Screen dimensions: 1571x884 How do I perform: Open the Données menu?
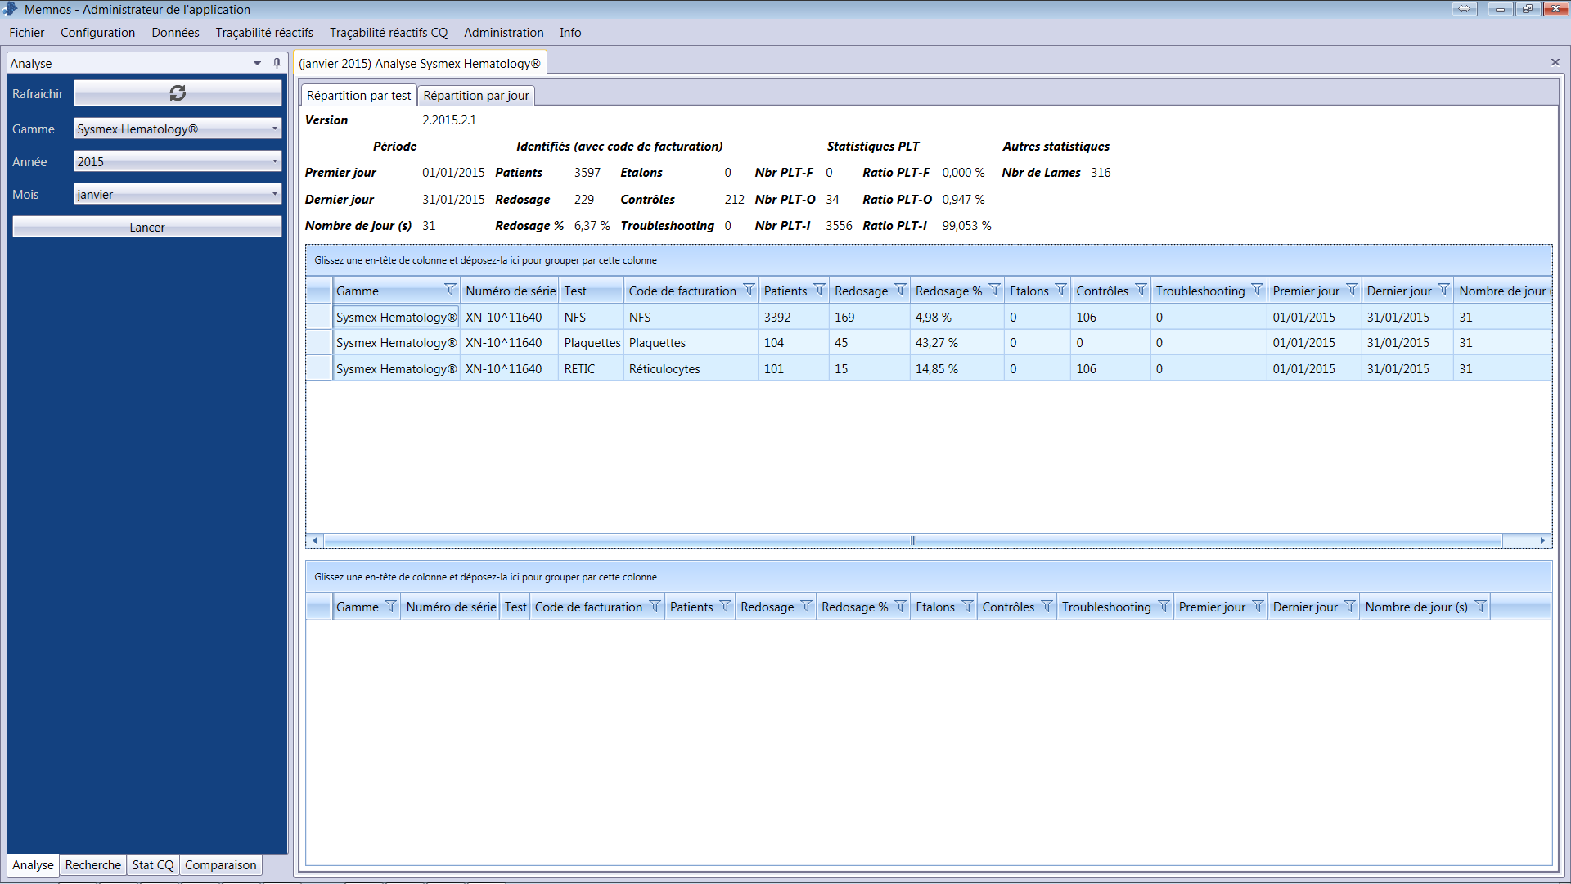(x=175, y=33)
